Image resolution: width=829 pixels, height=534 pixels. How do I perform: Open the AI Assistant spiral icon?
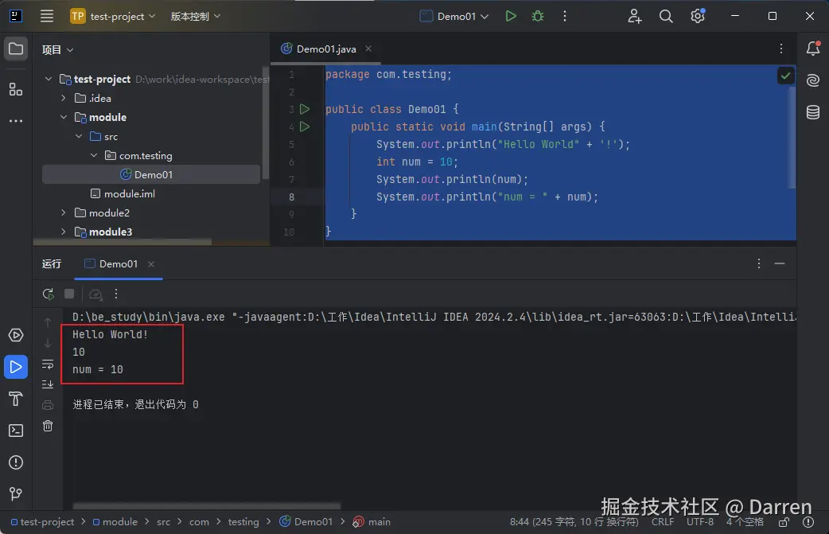[813, 80]
